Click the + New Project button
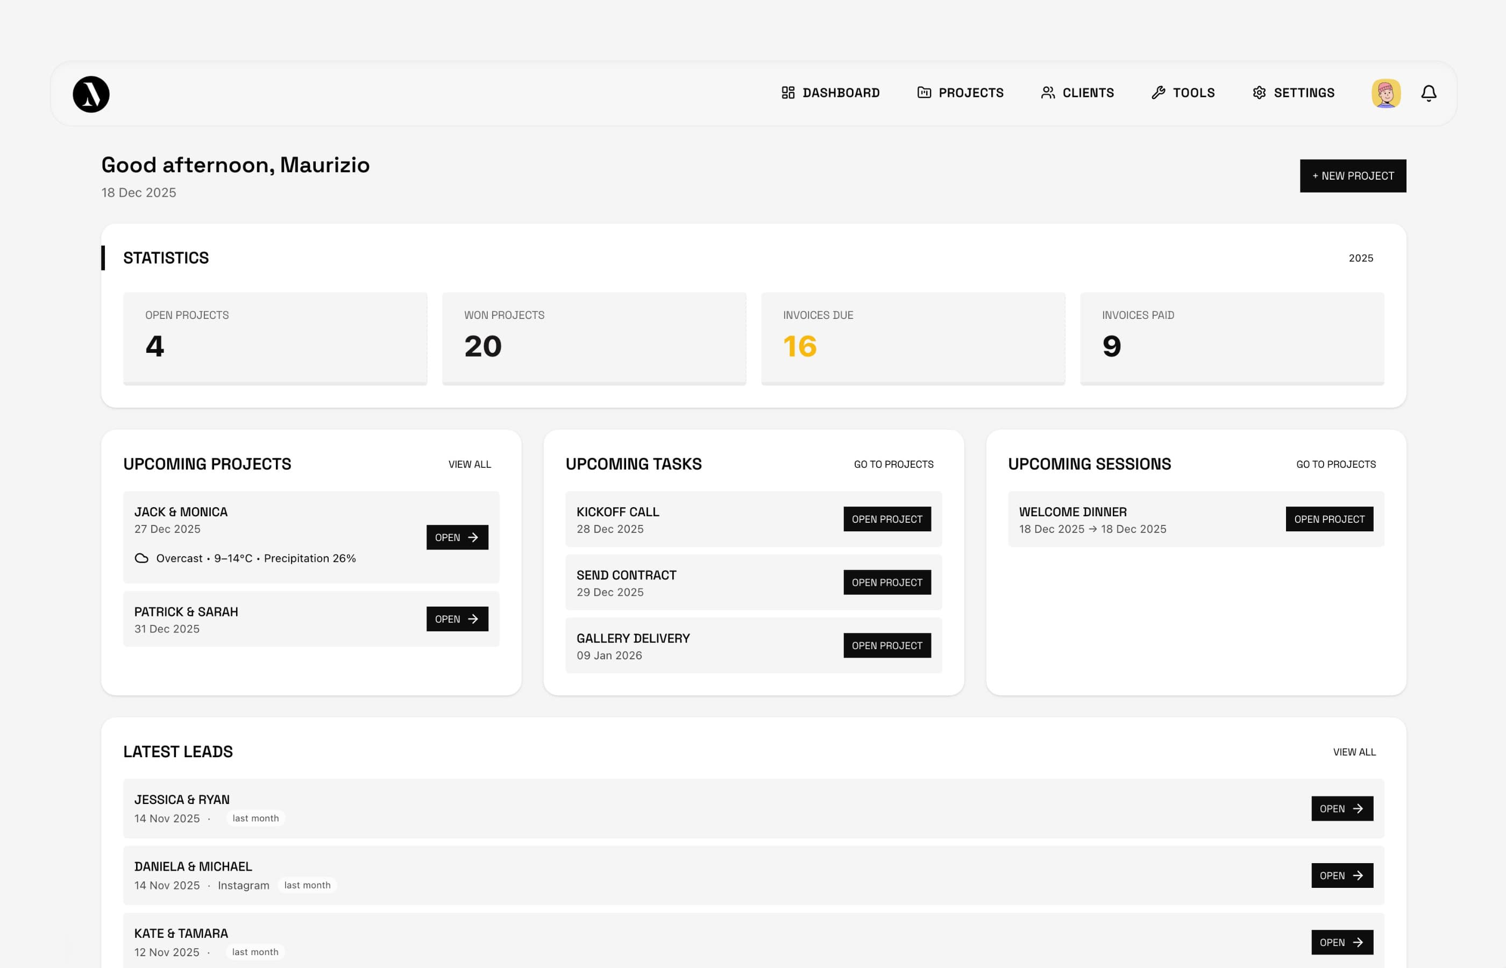This screenshot has width=1506, height=968. click(x=1352, y=176)
